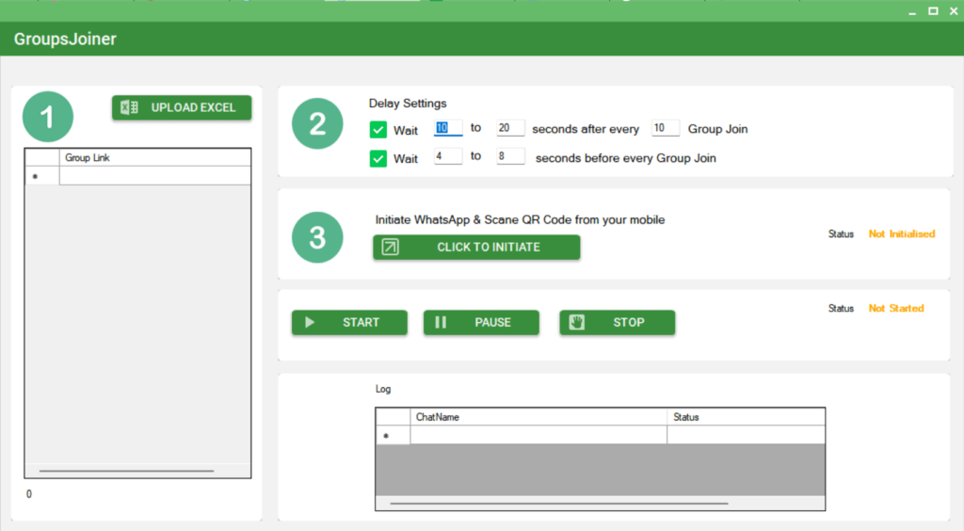Click the step 2 circle badge
The image size is (964, 531).
[318, 124]
